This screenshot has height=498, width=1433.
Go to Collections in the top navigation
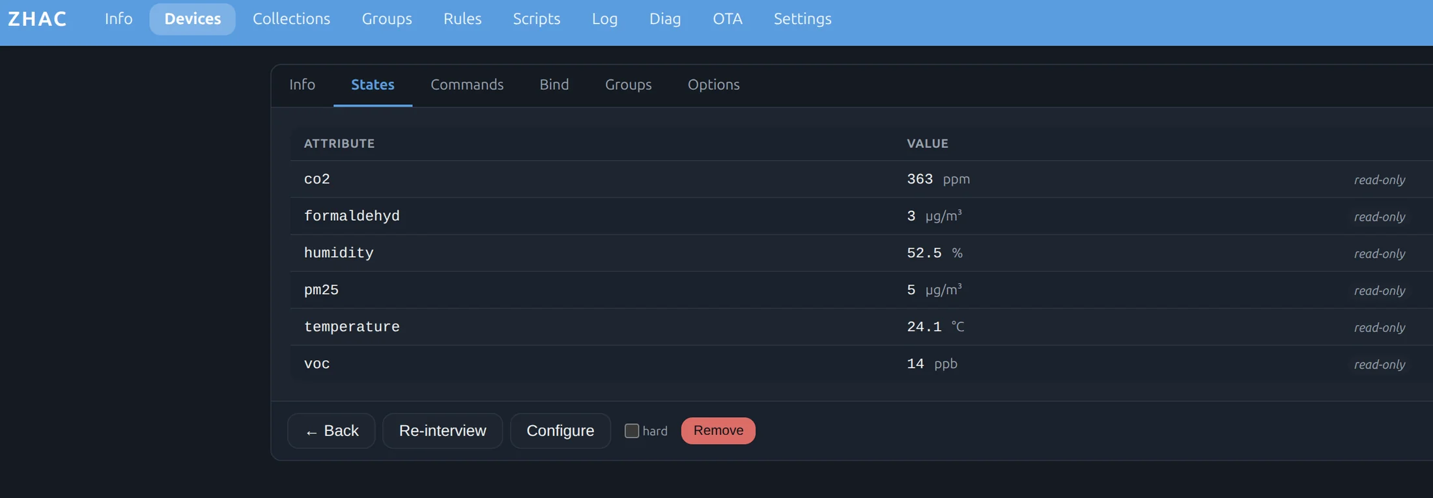291,19
